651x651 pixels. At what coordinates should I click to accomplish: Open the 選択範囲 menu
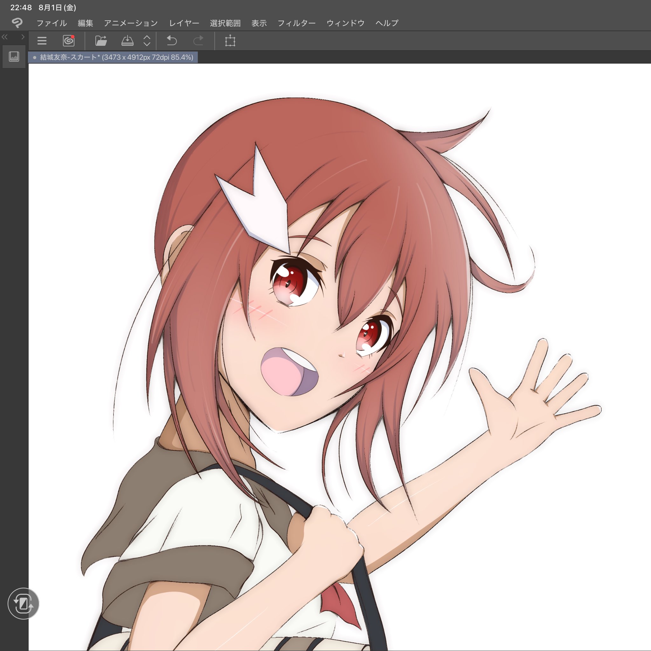coord(225,23)
